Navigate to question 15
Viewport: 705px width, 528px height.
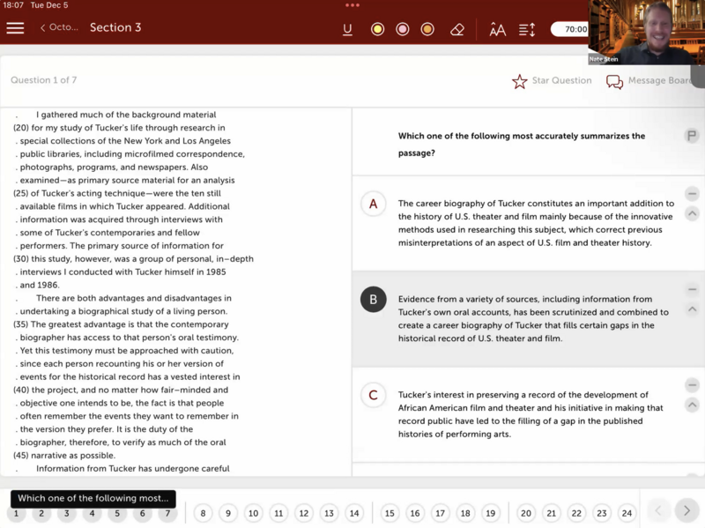tap(390, 513)
